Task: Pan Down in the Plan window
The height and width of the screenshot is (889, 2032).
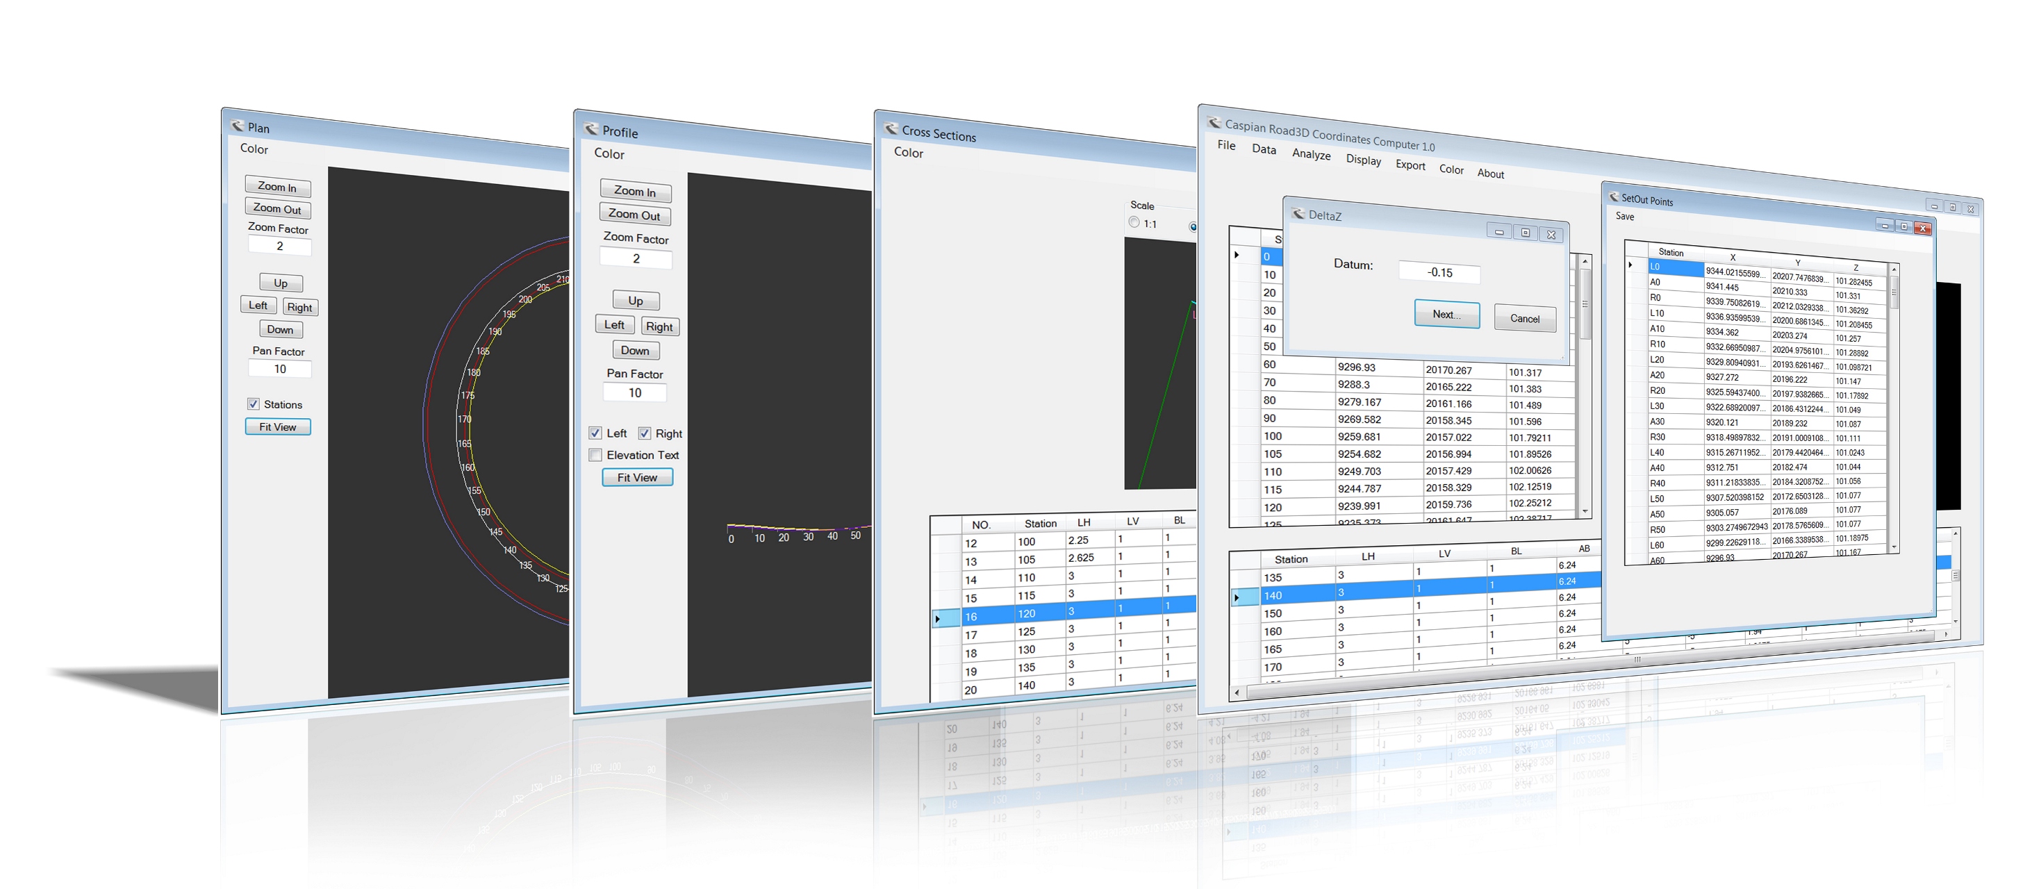Action: pos(280,329)
